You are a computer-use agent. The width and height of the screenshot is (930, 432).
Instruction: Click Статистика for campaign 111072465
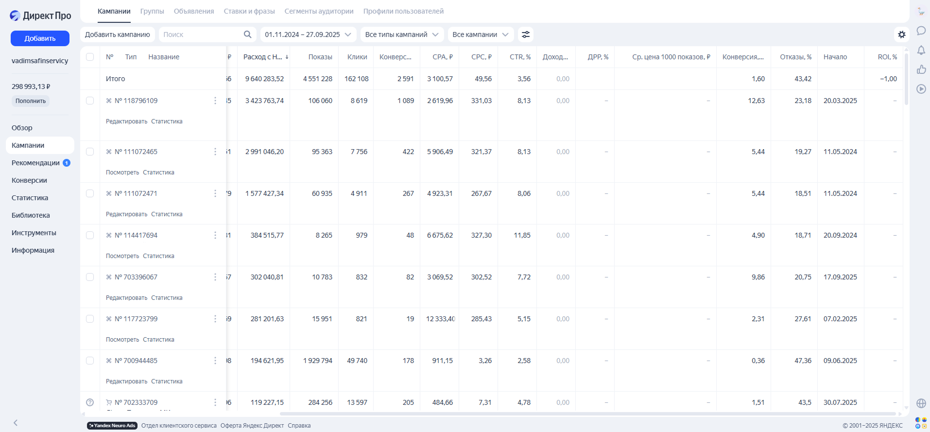pyautogui.click(x=158, y=173)
